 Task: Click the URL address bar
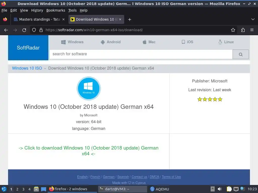(133, 30)
